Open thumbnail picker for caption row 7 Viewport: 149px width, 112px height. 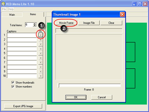tap(41, 63)
